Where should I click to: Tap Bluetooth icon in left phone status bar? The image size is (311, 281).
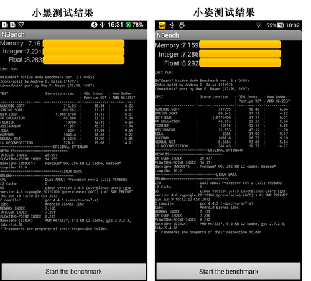[94, 25]
